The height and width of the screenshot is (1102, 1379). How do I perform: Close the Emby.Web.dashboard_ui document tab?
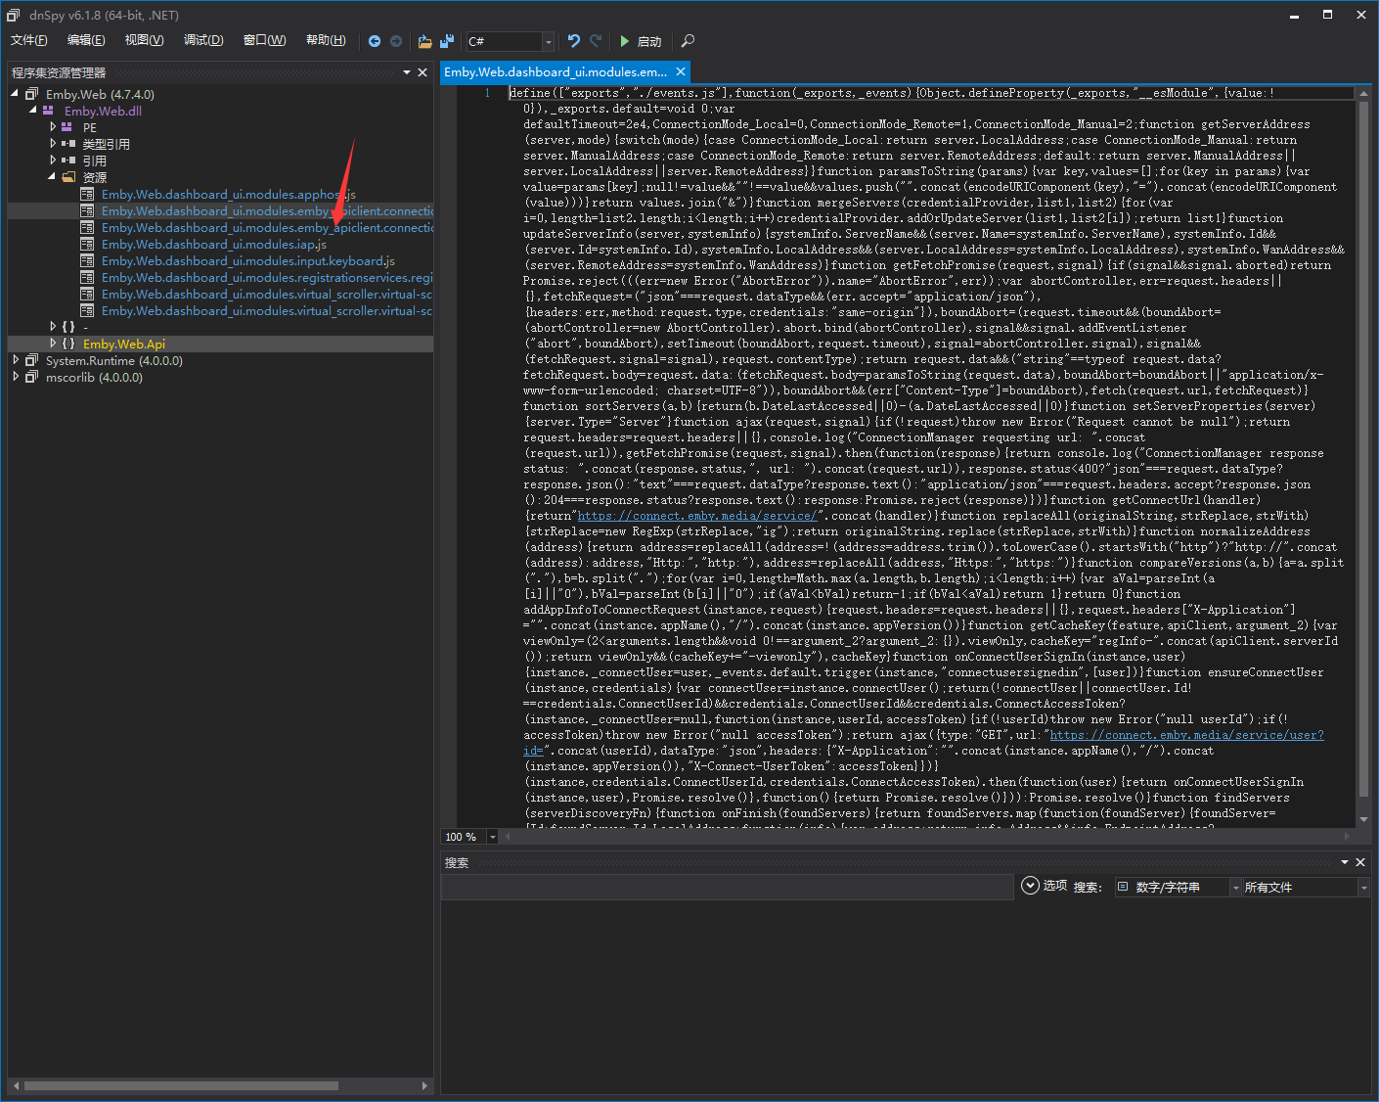pyautogui.click(x=681, y=71)
